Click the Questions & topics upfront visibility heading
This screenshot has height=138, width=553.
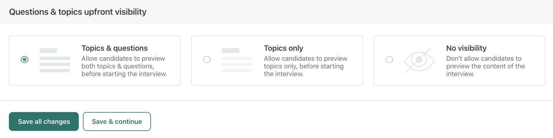[78, 12]
